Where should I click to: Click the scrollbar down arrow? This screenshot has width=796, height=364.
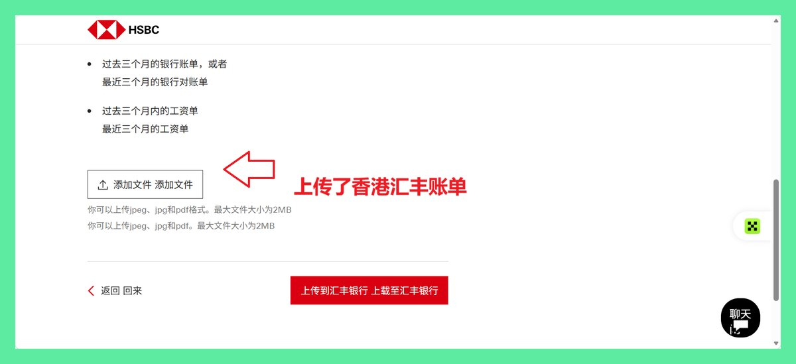[x=776, y=343]
